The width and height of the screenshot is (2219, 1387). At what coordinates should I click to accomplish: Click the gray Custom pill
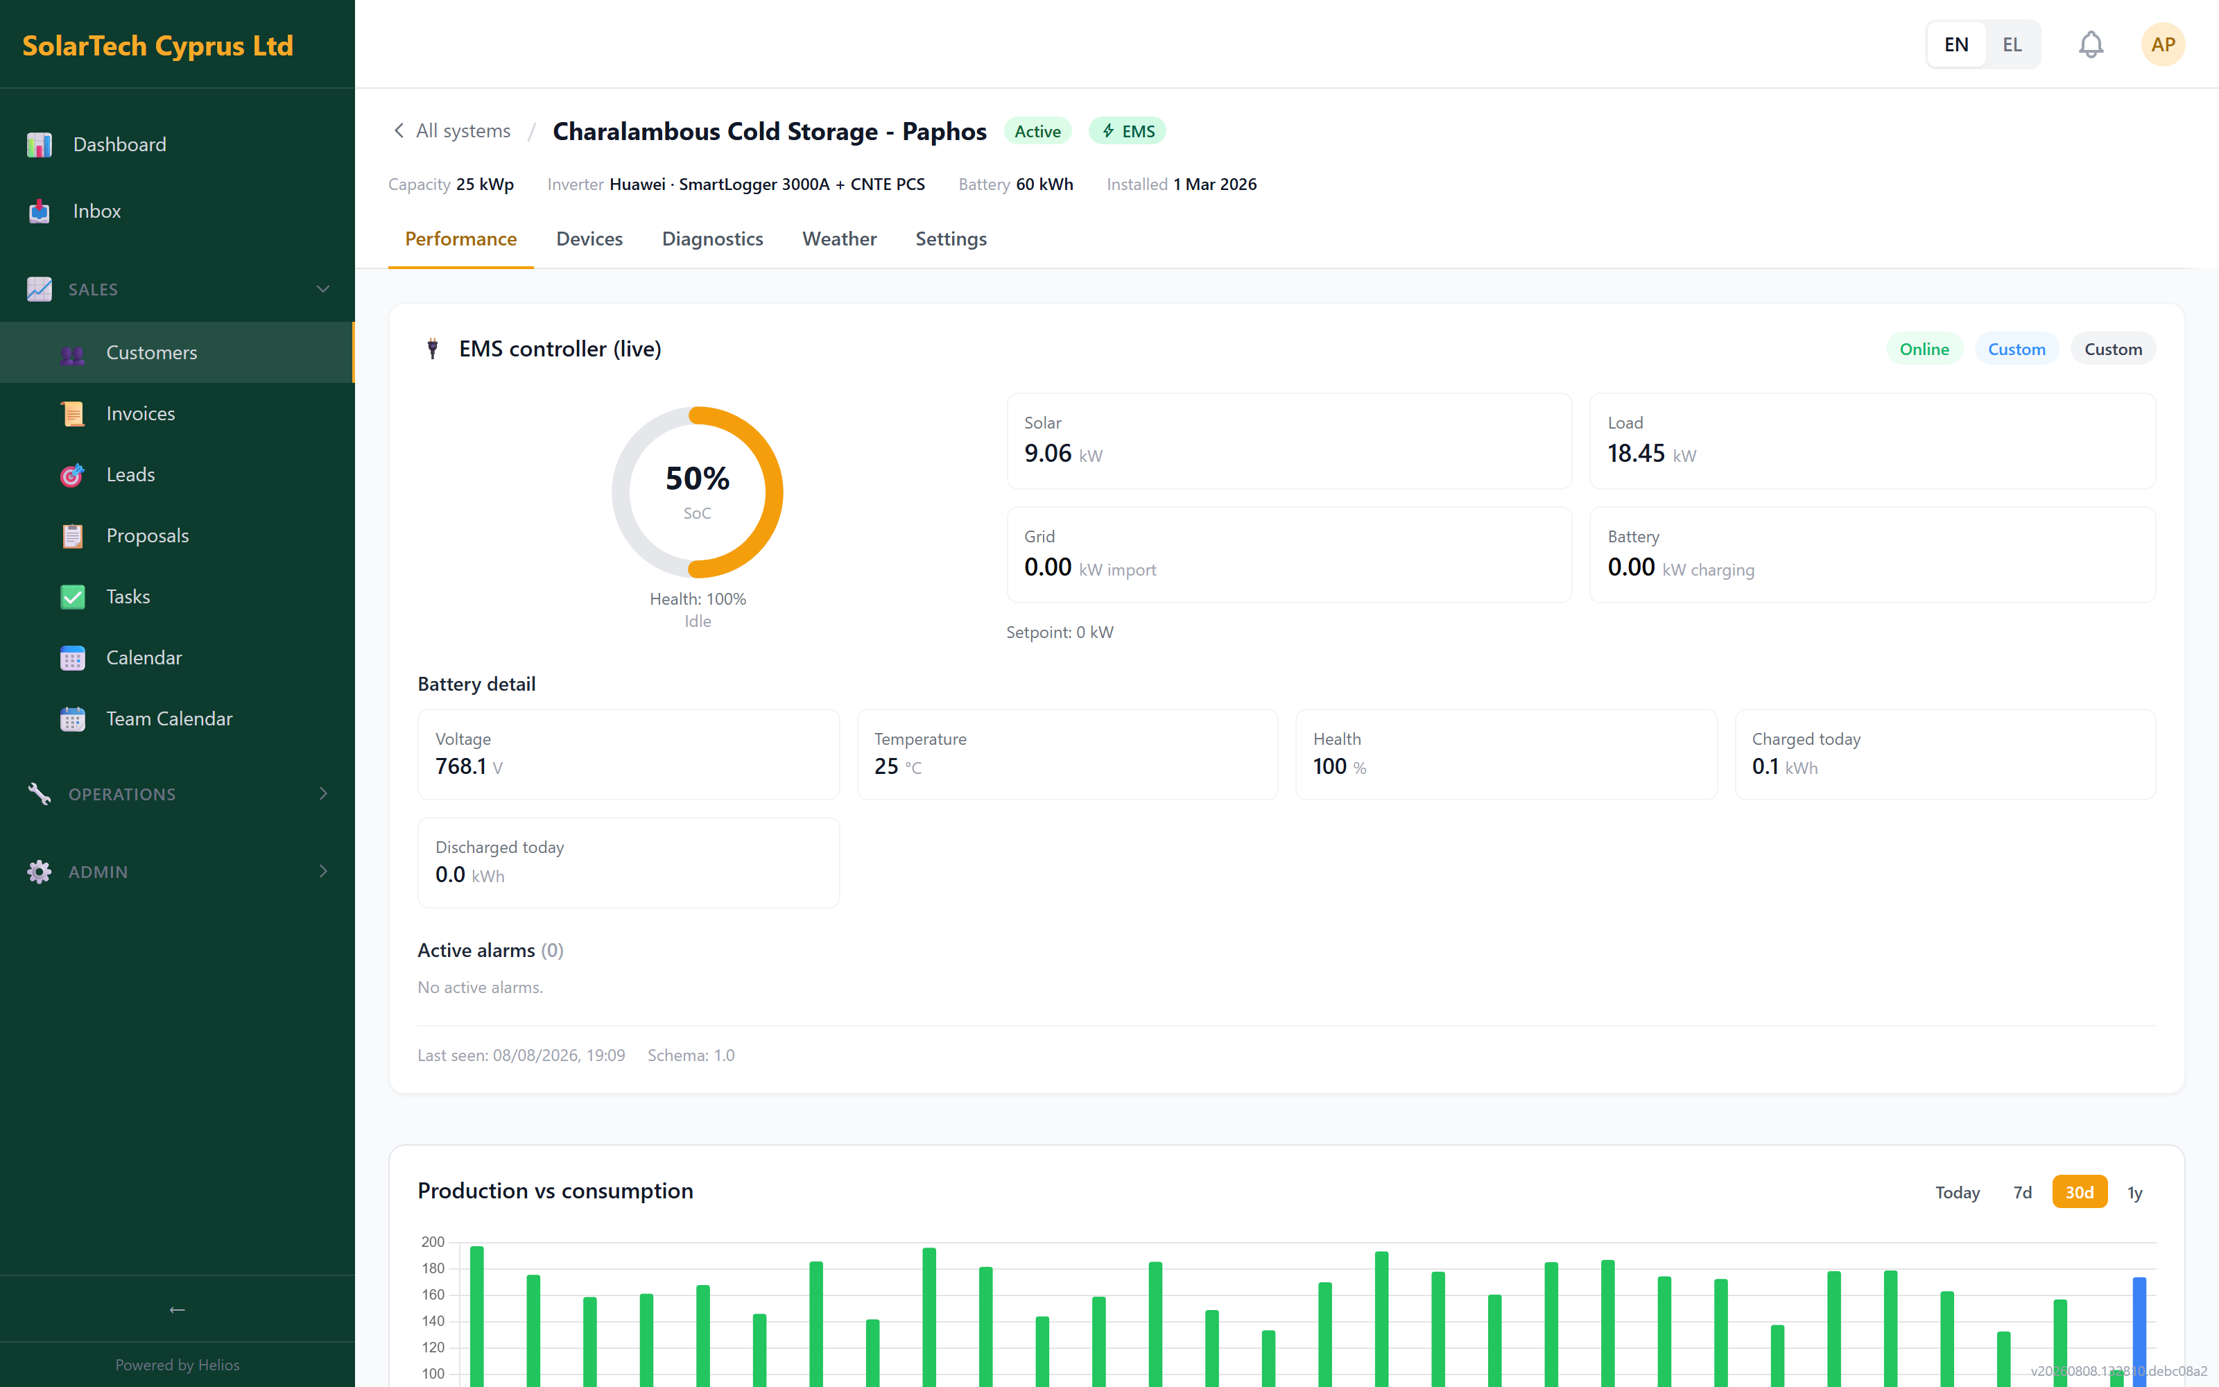tap(2113, 349)
